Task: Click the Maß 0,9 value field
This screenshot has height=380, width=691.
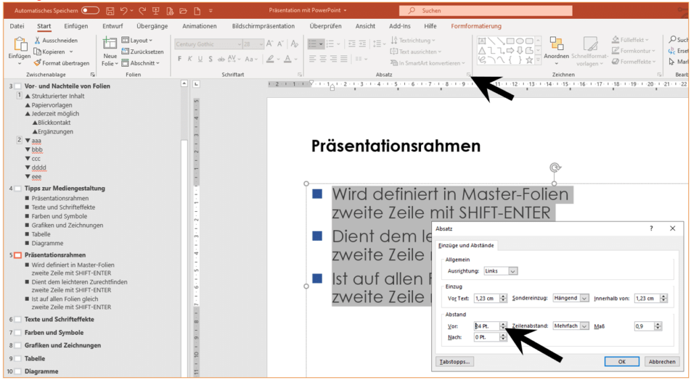Action: click(x=644, y=326)
